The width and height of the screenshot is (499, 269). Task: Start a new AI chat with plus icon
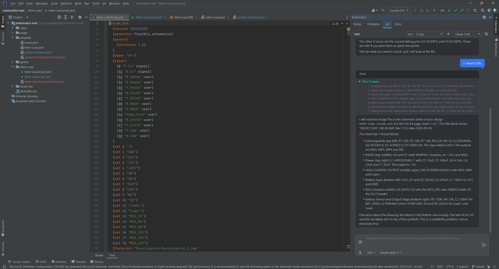pos(448,34)
